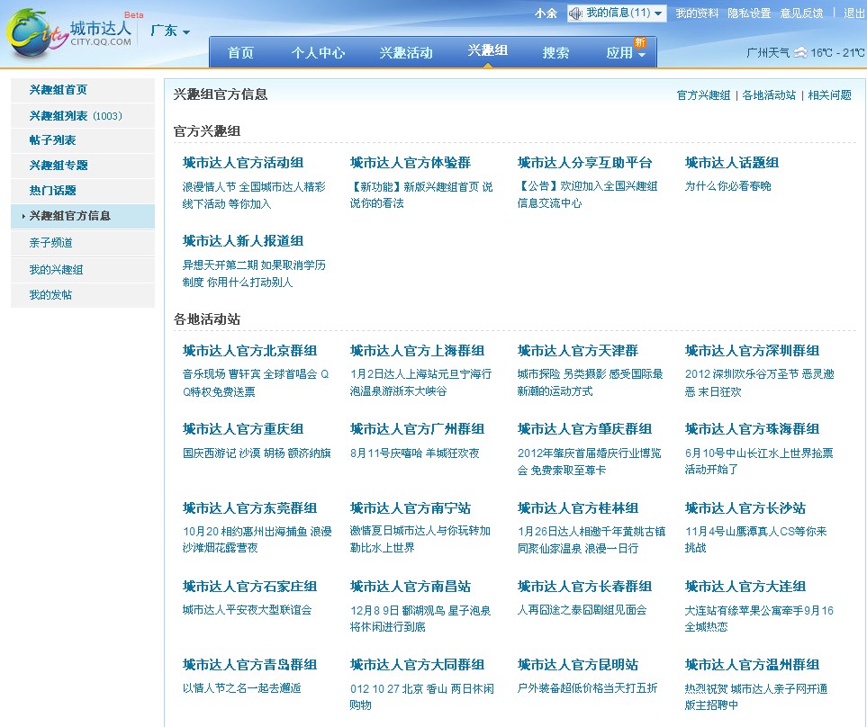
Task: Expand the 应用 menu arrow
Action: 642,56
